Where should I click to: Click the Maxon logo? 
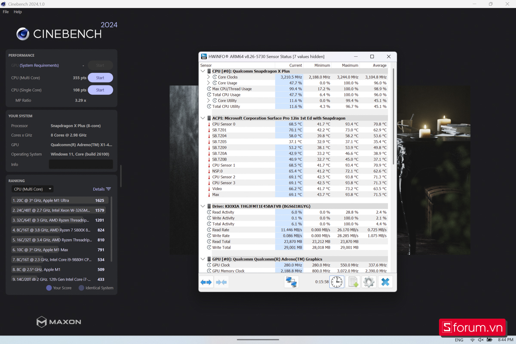click(x=59, y=322)
